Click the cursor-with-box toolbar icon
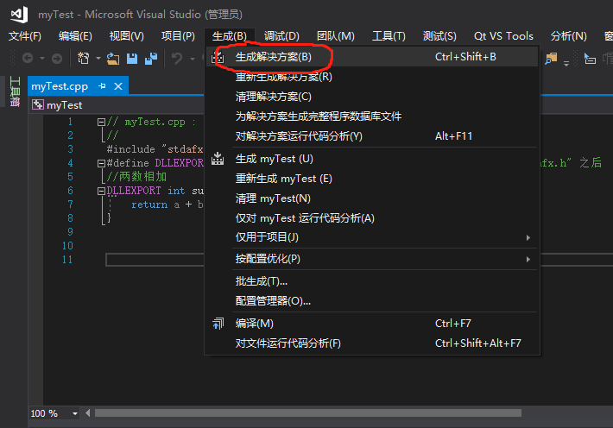The width and height of the screenshot is (613, 428). tap(590, 58)
